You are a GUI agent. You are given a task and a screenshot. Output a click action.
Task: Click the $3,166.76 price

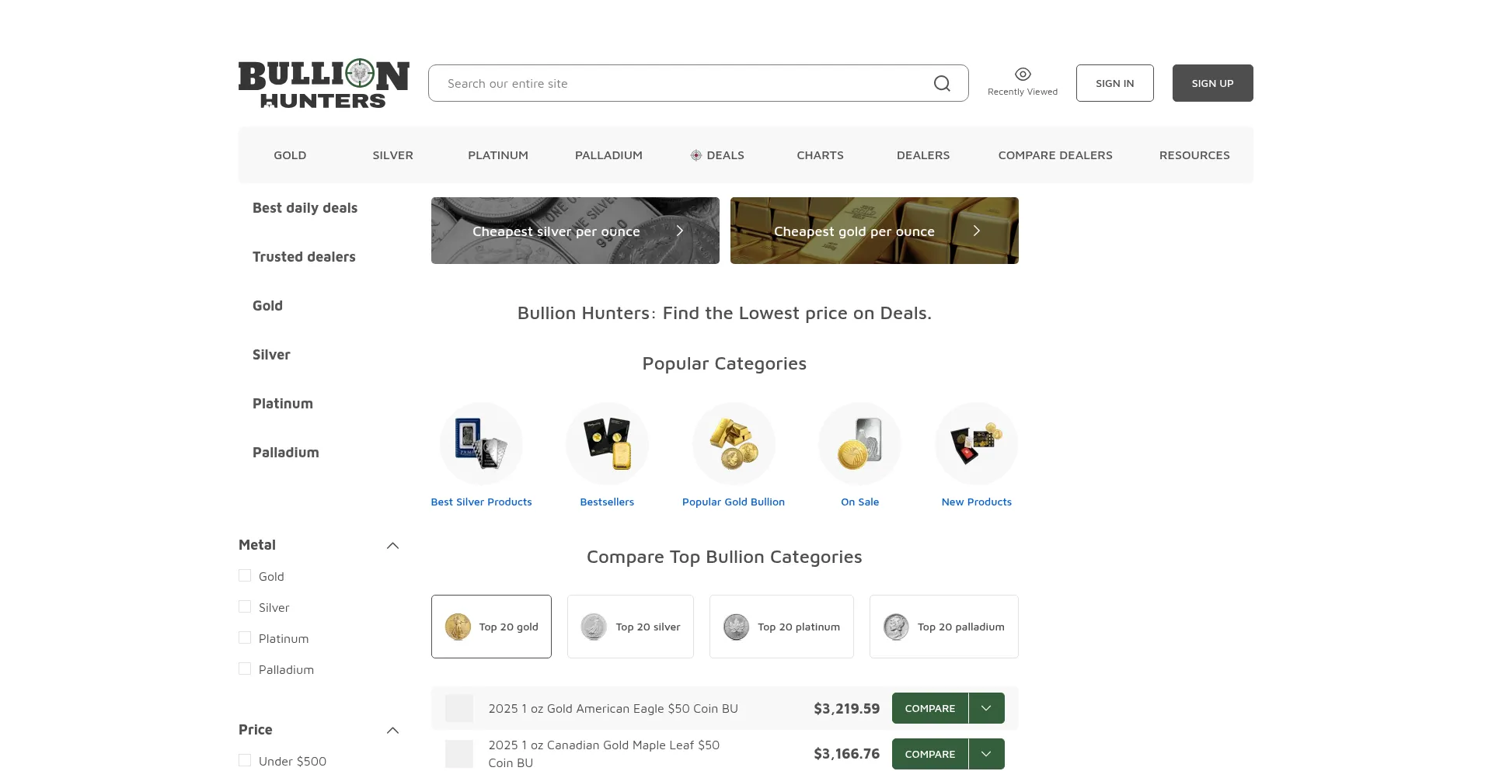click(846, 754)
